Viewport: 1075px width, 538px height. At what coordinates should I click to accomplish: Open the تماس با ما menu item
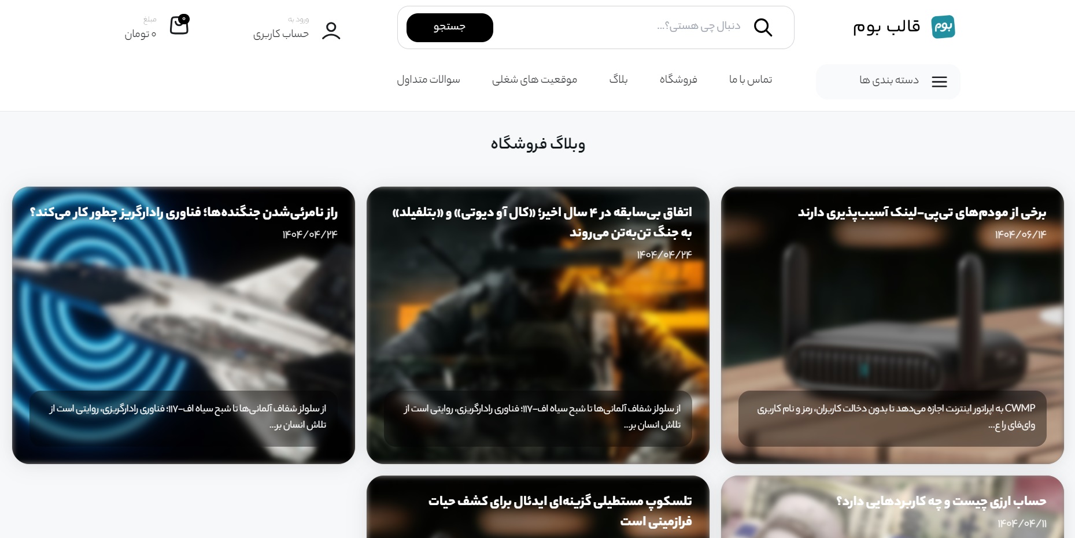[x=750, y=80]
